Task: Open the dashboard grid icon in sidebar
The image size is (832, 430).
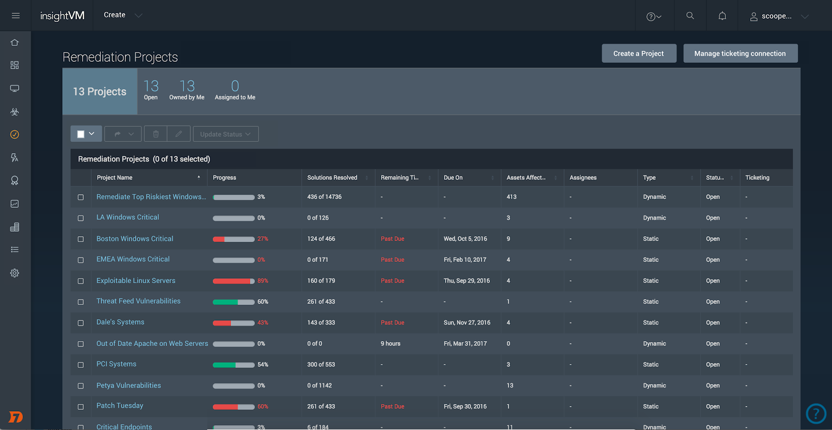Action: pyautogui.click(x=15, y=65)
